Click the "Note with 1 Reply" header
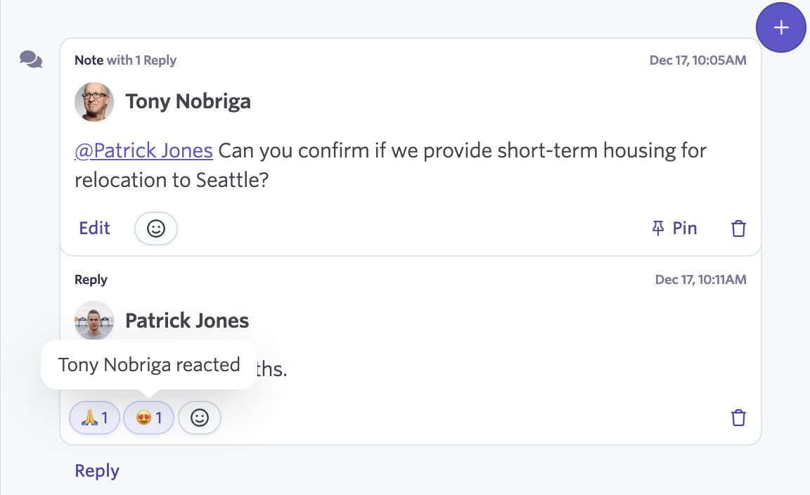The width and height of the screenshot is (810, 495). (125, 60)
